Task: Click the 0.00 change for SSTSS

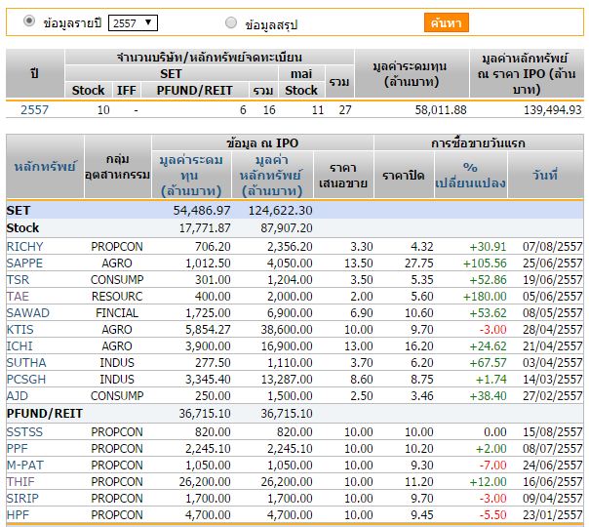Action: [495, 432]
